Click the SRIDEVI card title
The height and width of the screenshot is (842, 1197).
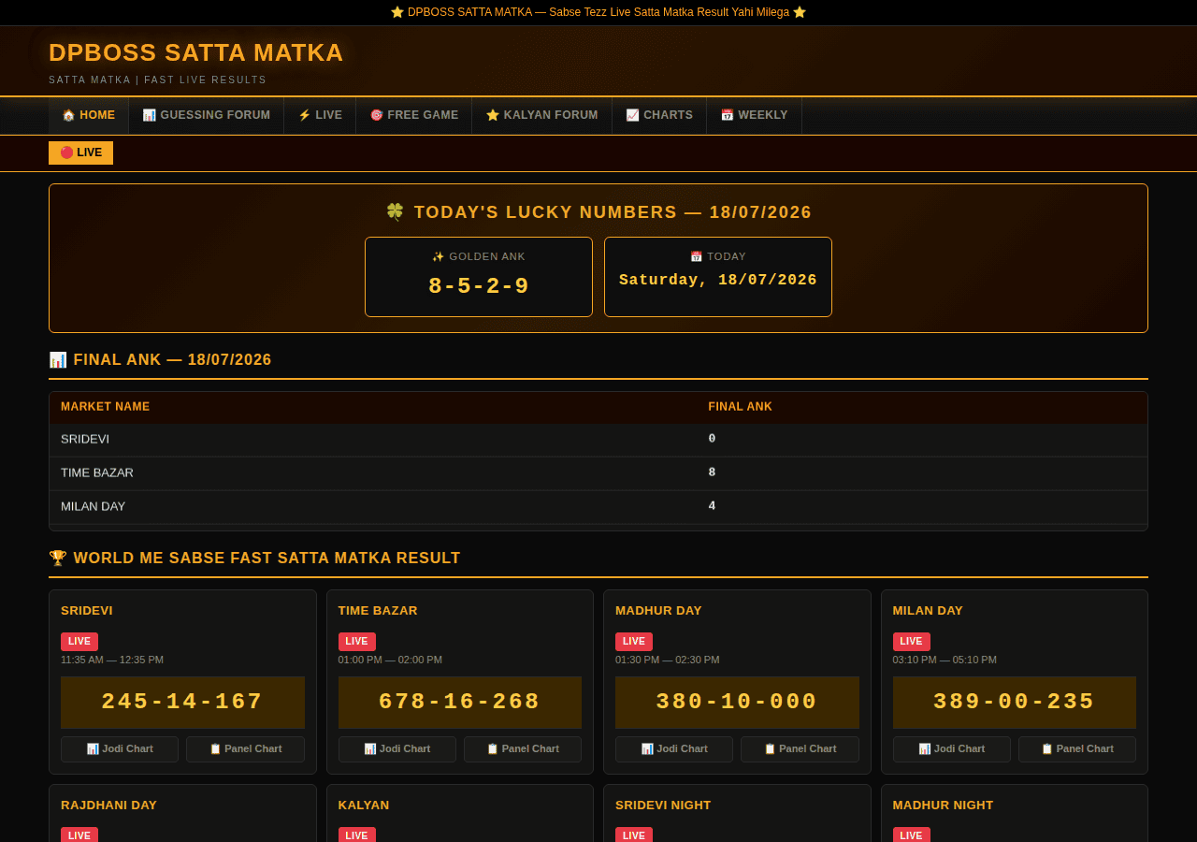[x=87, y=611]
